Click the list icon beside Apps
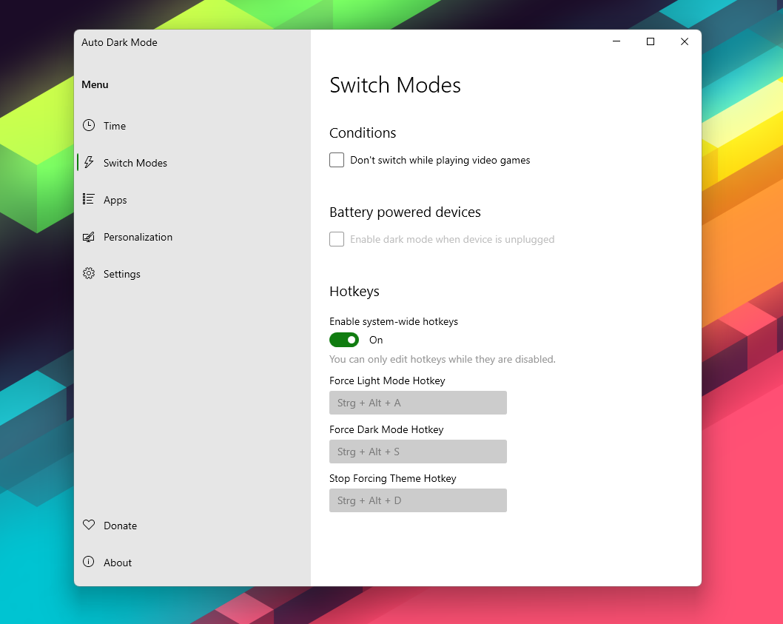This screenshot has width=783, height=624. point(88,199)
